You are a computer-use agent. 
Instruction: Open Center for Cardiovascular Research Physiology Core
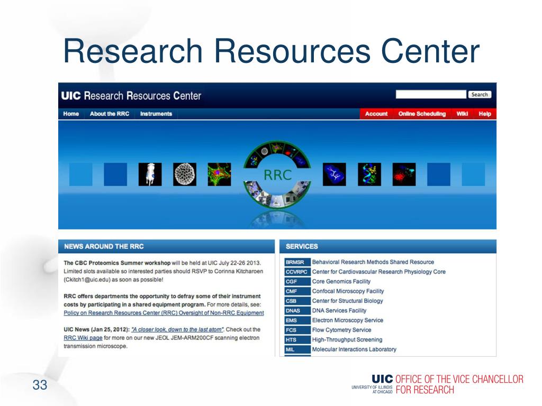[x=379, y=272]
